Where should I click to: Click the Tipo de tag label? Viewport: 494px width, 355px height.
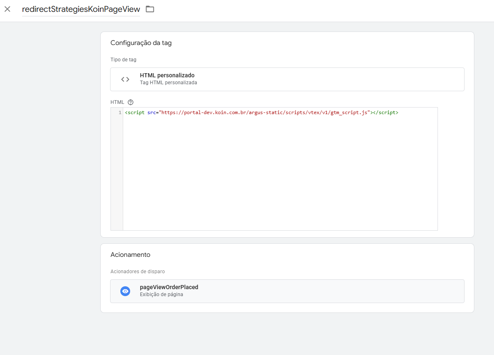tap(123, 60)
